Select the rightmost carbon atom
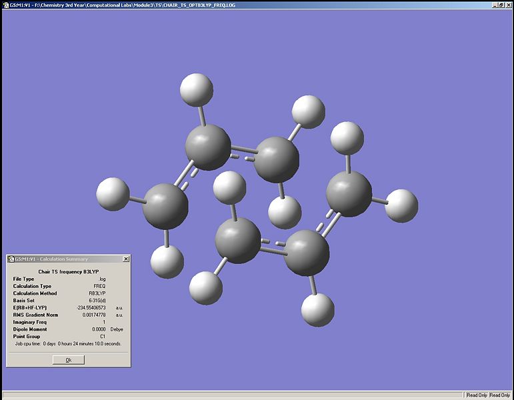This screenshot has height=400, width=514. 349,194
